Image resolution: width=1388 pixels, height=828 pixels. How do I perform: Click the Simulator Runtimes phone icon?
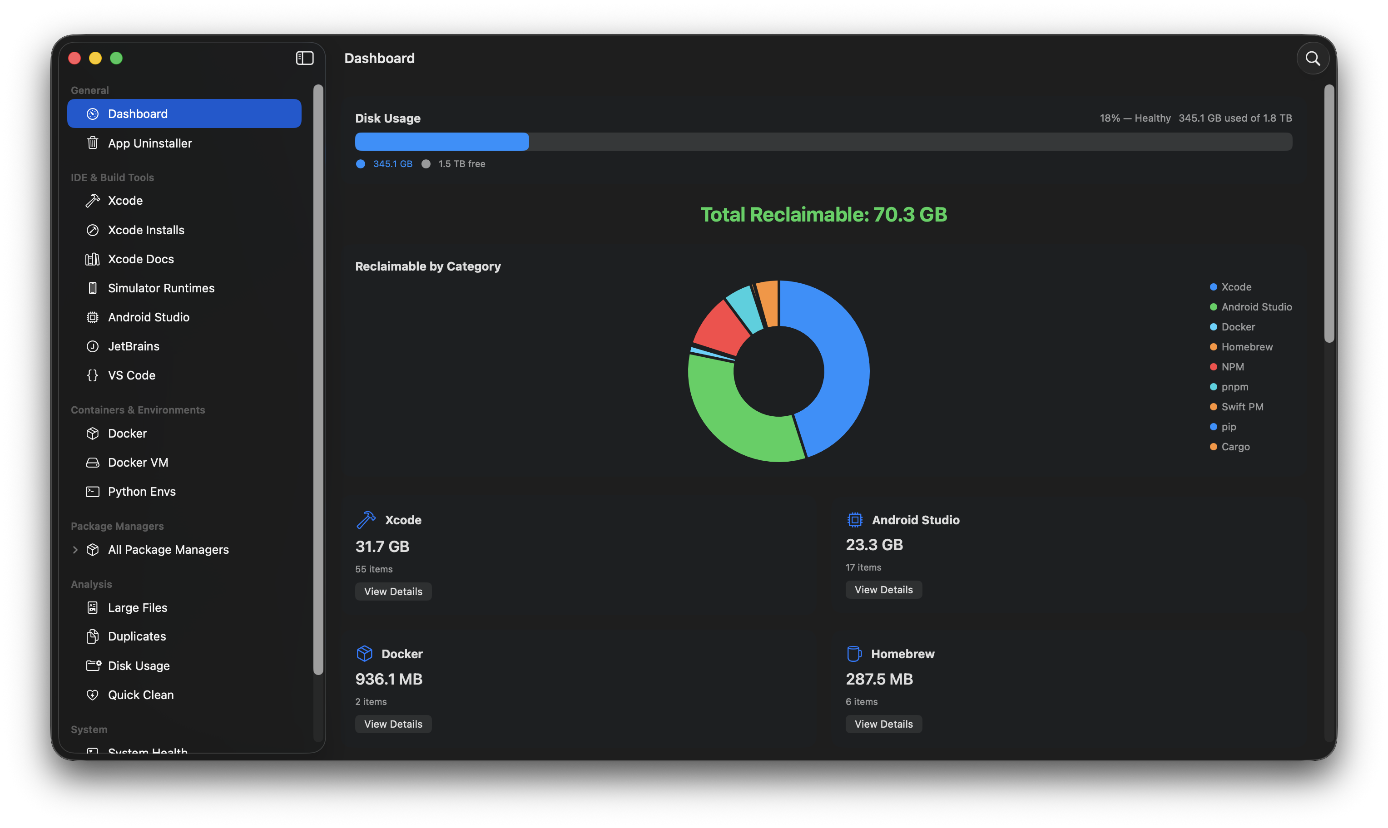click(93, 288)
